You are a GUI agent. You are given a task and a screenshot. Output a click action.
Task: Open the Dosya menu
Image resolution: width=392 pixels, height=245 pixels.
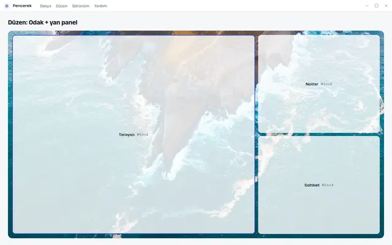pyautogui.click(x=45, y=6)
